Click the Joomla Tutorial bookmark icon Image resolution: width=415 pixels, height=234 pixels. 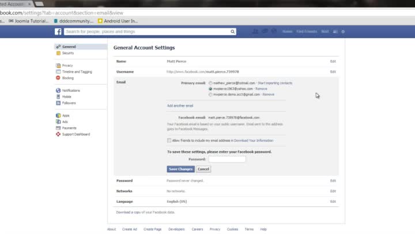pyautogui.click(x=11, y=21)
